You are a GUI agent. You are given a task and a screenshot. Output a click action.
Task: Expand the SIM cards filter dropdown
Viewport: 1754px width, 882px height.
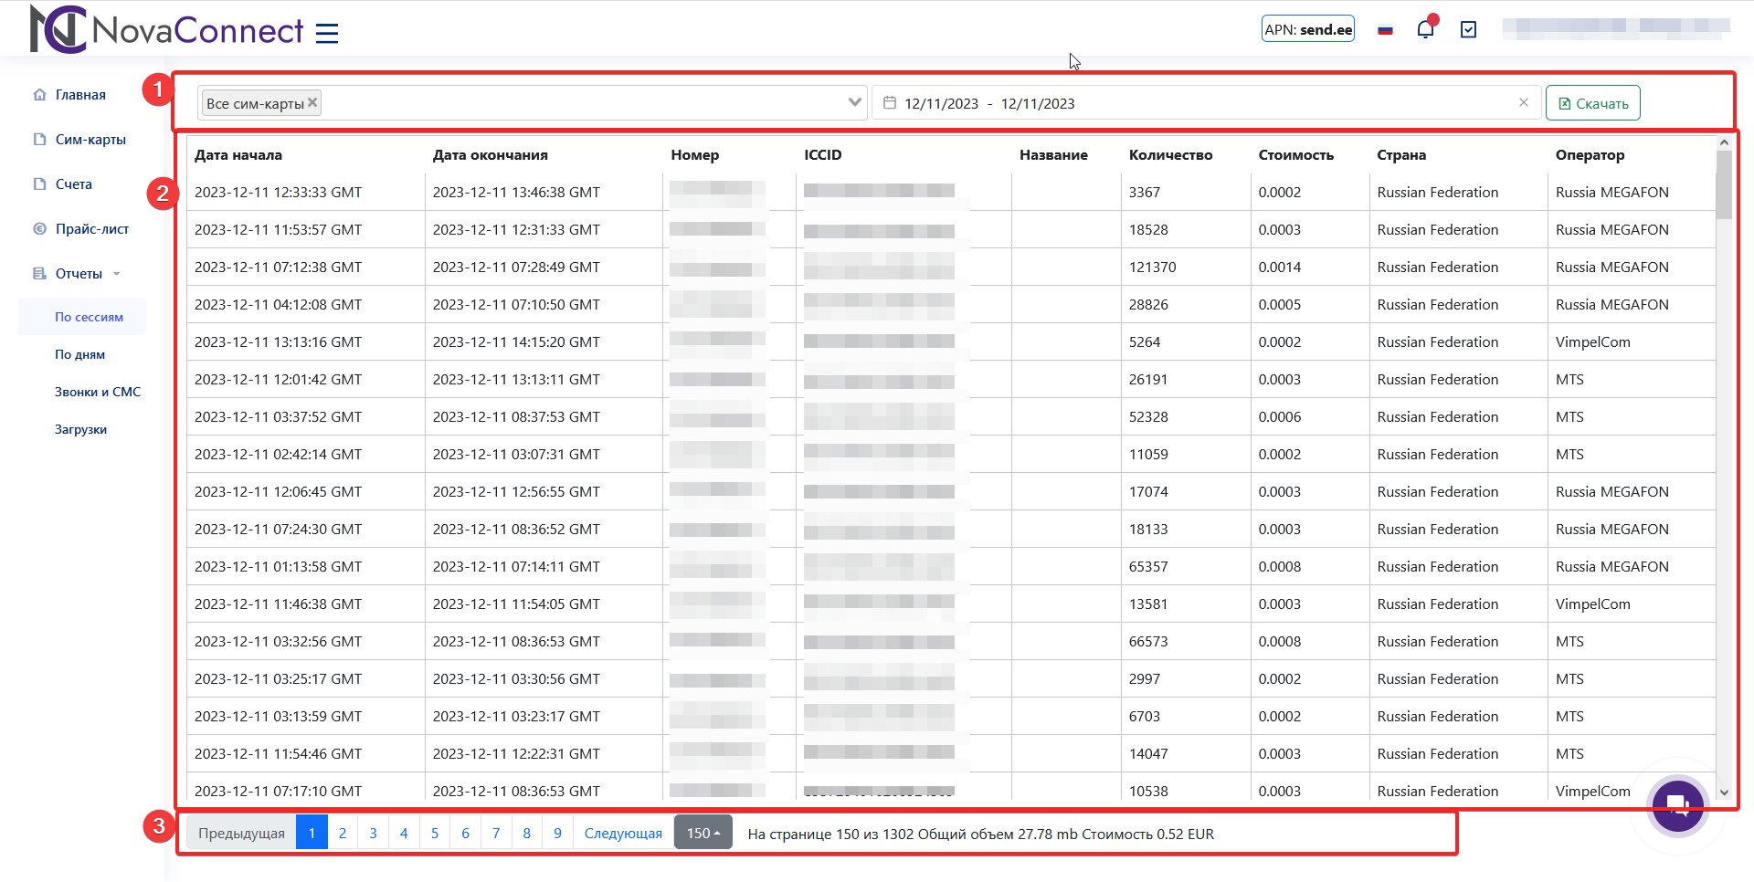point(854,102)
